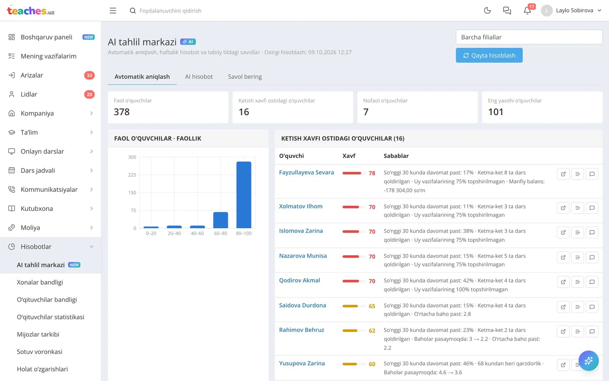Open list icon in Islomova Zarina row

[x=577, y=232]
